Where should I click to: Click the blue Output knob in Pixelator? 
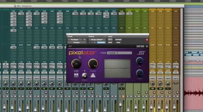140,73
